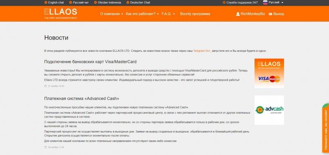Open the Obrolan Indonesia chat link
This screenshot has height=155, width=329.
109,3
